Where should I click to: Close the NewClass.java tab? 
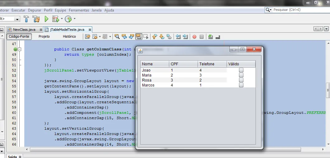[x=41, y=30]
